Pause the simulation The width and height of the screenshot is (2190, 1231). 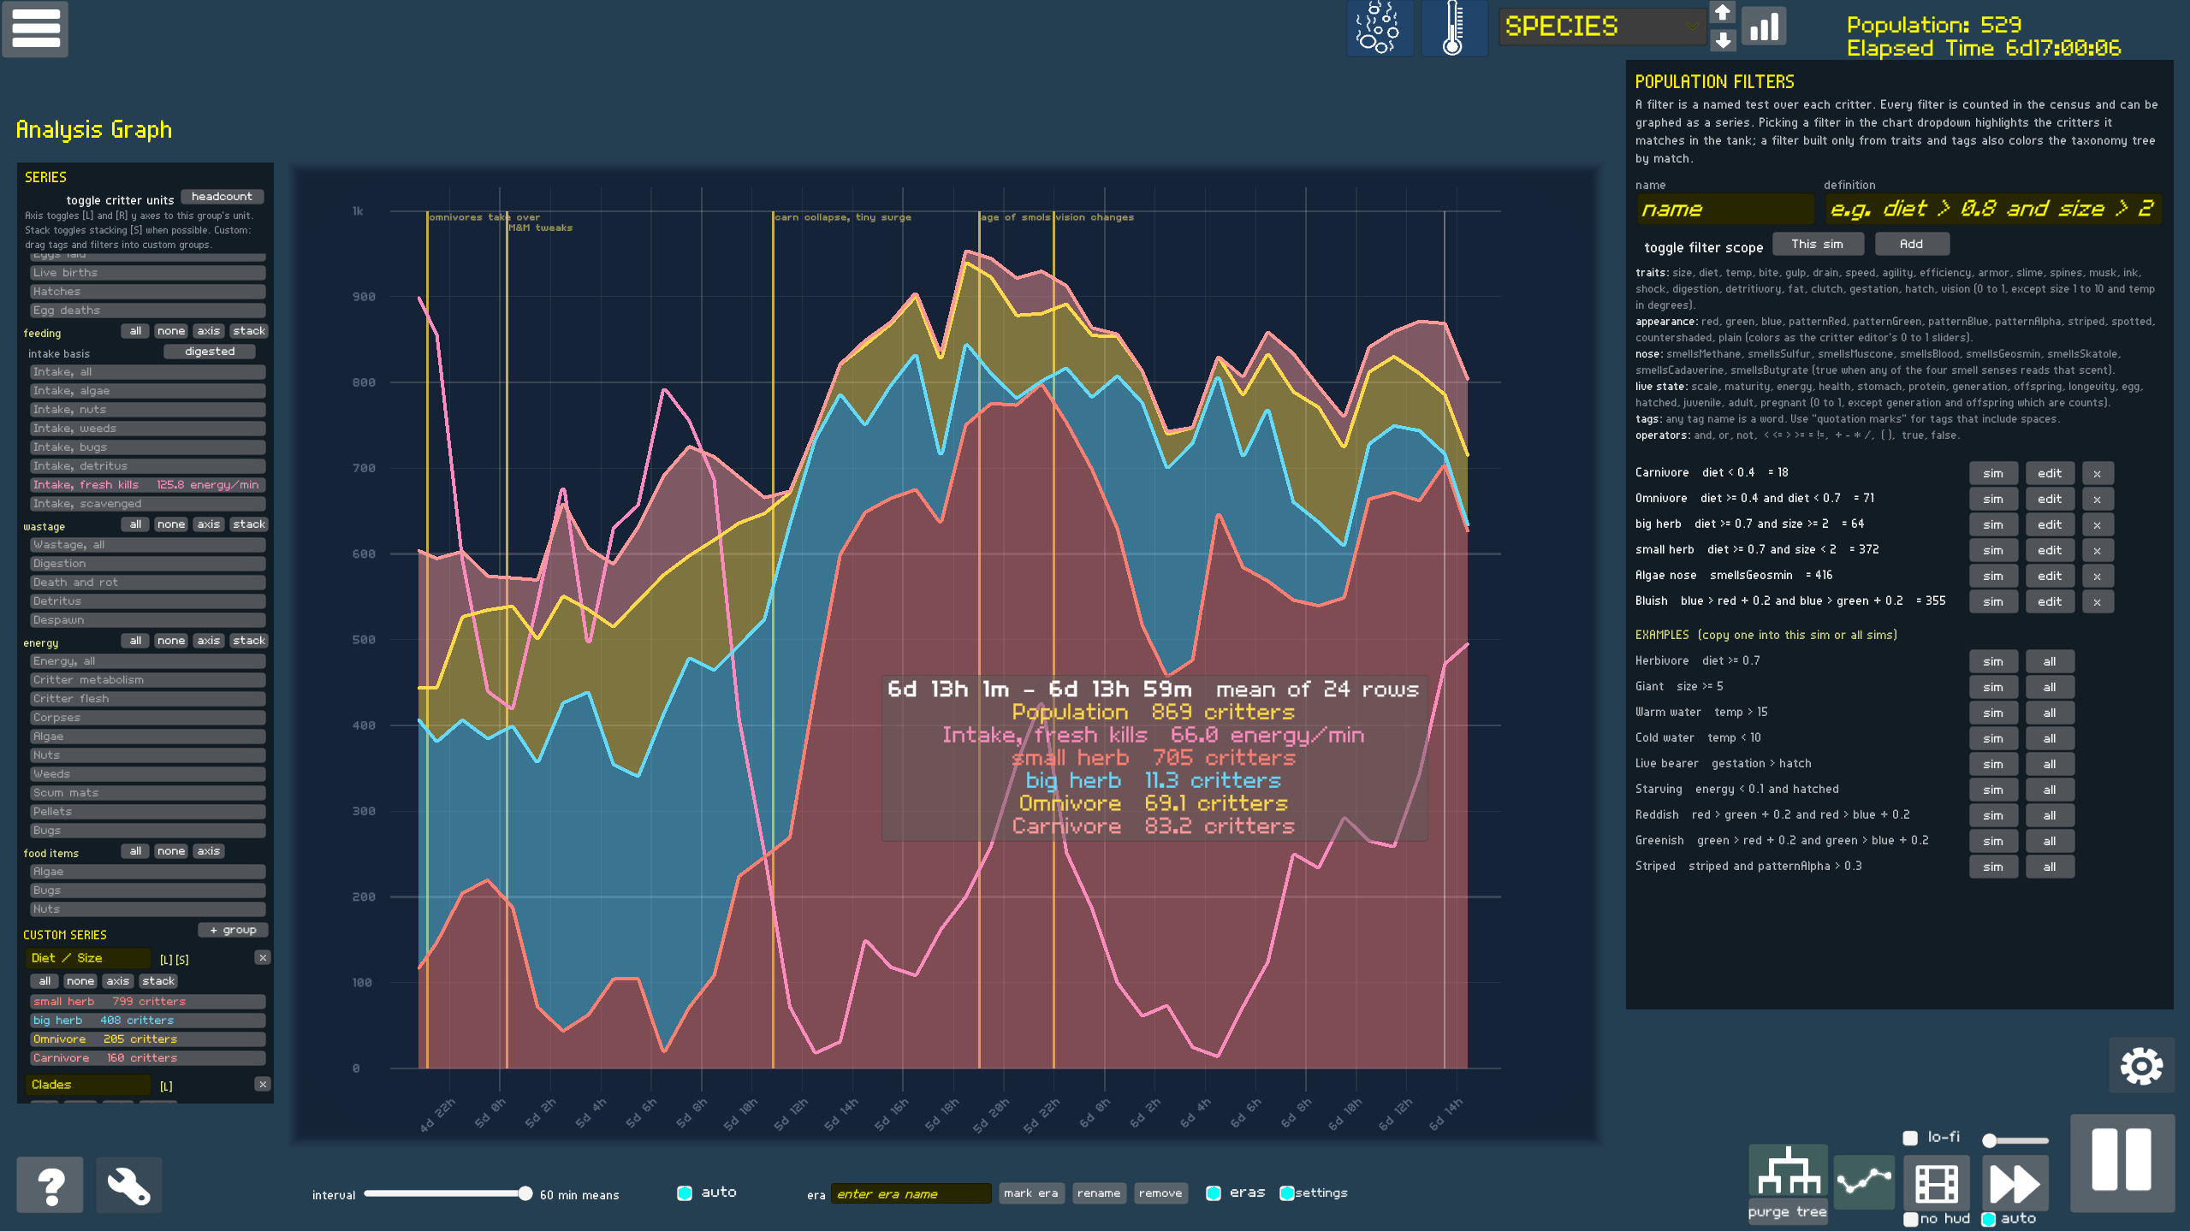2122,1163
